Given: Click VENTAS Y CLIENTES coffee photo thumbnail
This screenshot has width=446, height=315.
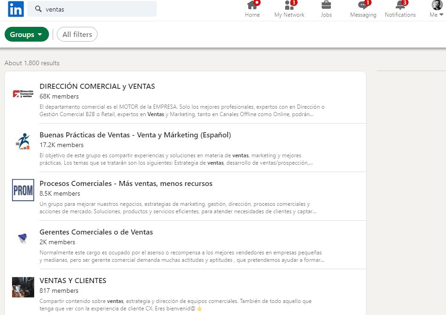Looking at the screenshot, I should (x=23, y=287).
